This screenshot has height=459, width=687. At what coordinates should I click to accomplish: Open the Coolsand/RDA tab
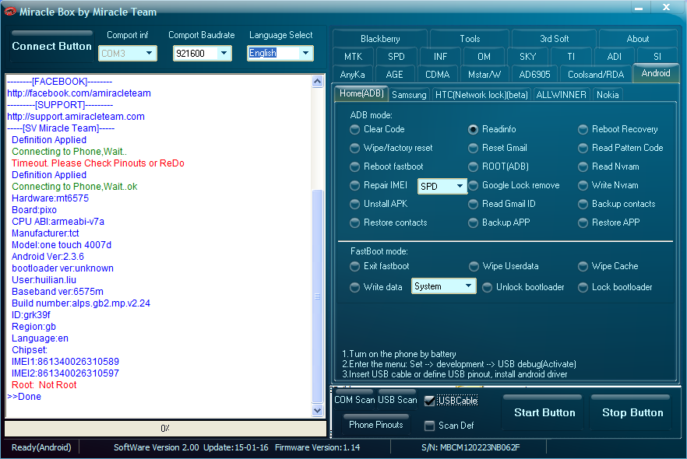[596, 75]
